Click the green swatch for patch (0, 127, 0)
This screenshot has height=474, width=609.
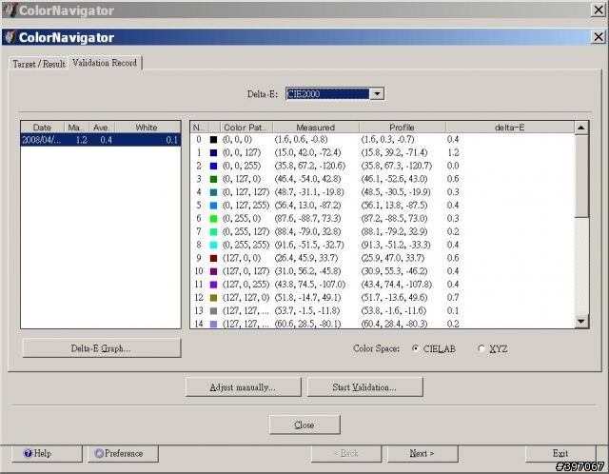213,179
